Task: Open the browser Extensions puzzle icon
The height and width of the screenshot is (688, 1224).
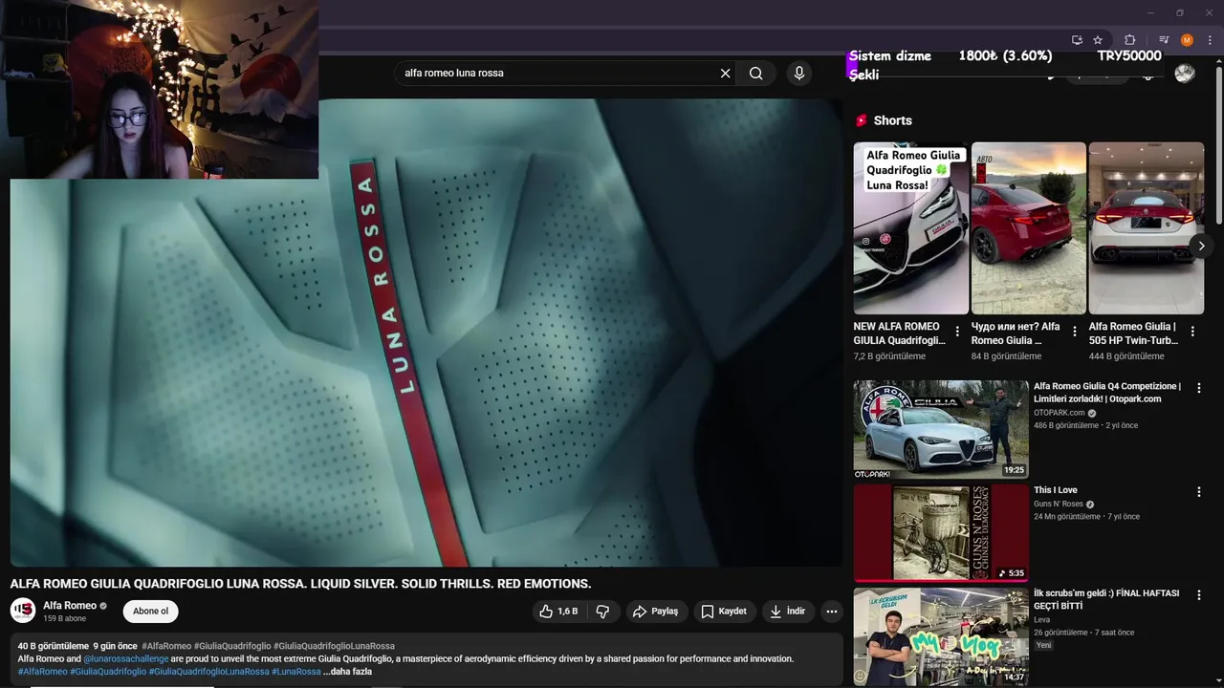Action: (1129, 40)
